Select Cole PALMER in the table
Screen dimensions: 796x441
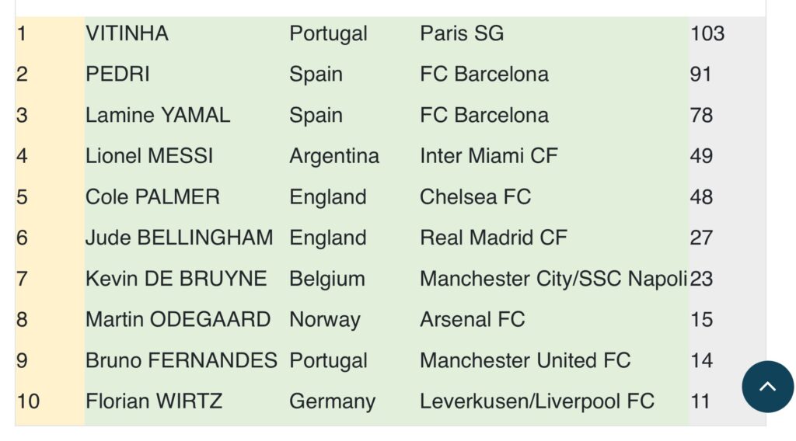(152, 197)
